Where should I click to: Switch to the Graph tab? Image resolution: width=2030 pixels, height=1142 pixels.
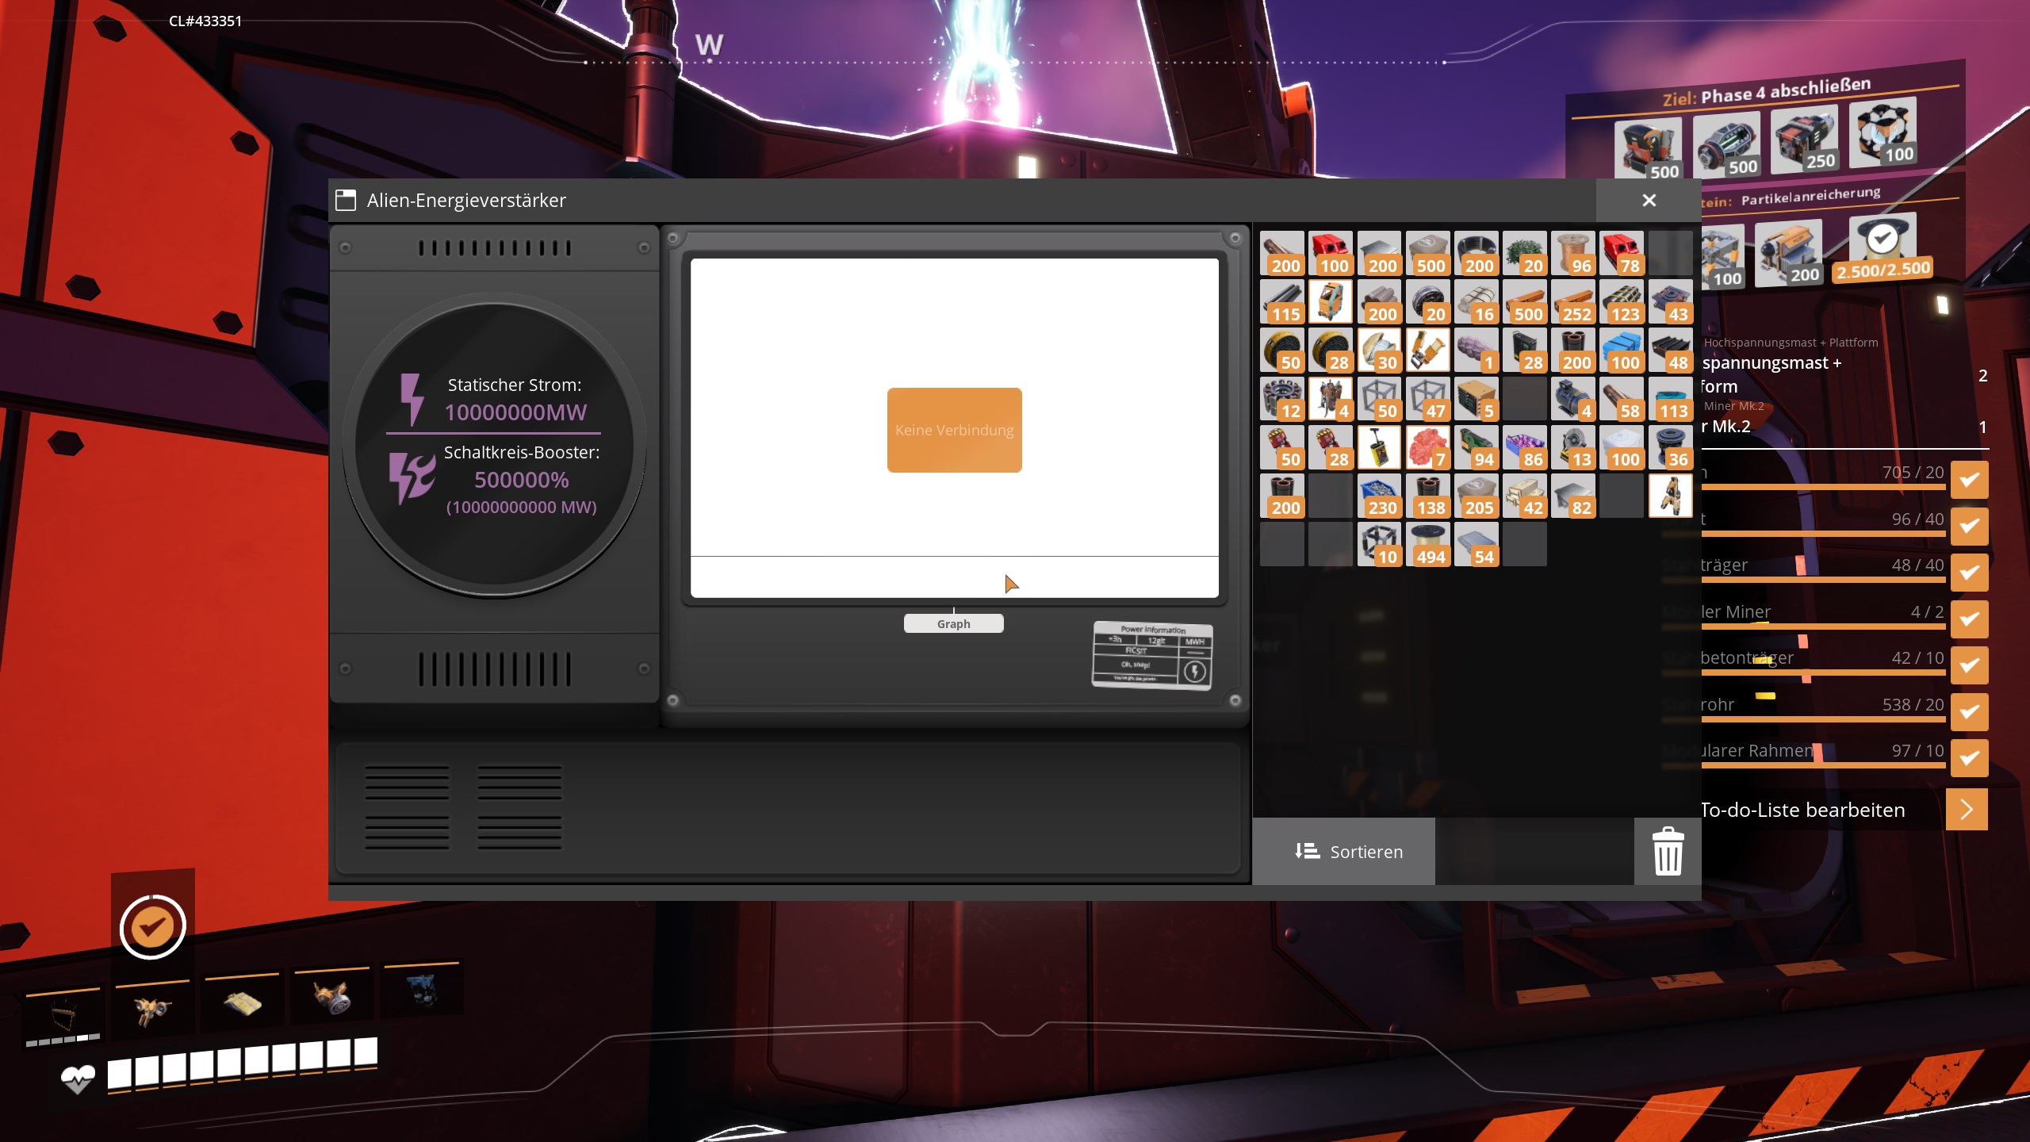tap(953, 624)
